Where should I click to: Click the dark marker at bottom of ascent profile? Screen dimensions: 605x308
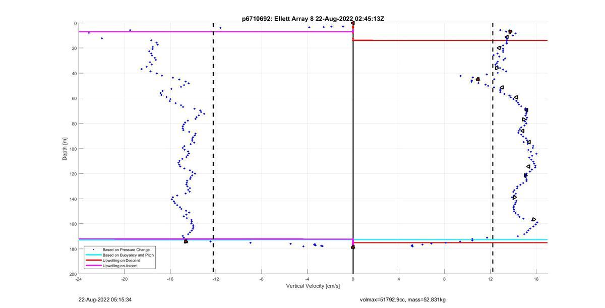point(186,242)
